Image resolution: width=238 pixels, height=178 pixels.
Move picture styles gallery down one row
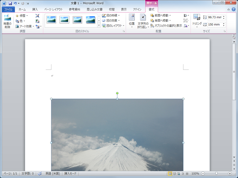pos(99,21)
